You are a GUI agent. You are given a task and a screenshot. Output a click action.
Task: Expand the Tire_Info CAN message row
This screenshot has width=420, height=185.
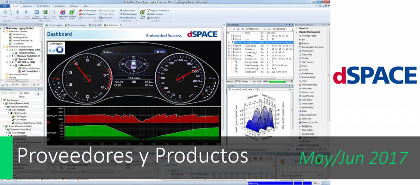tap(229, 46)
